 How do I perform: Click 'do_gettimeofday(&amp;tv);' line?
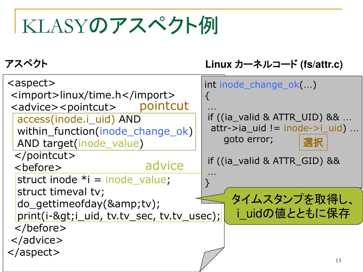[x=89, y=204]
